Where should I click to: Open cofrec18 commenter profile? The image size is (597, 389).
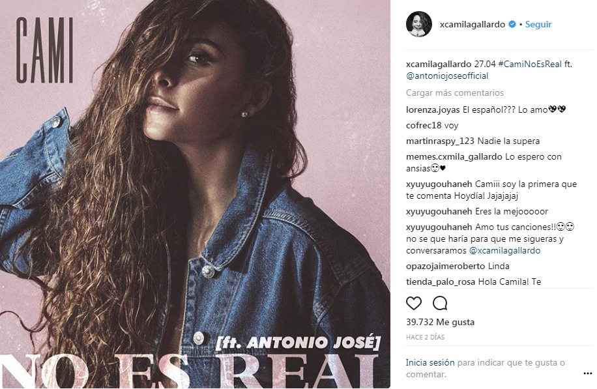point(424,125)
